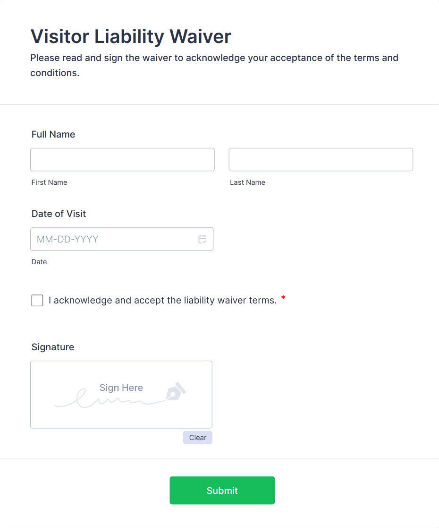The image size is (439, 528).
Task: Check the liability waiver acknowledgment checkbox
Action: (37, 300)
